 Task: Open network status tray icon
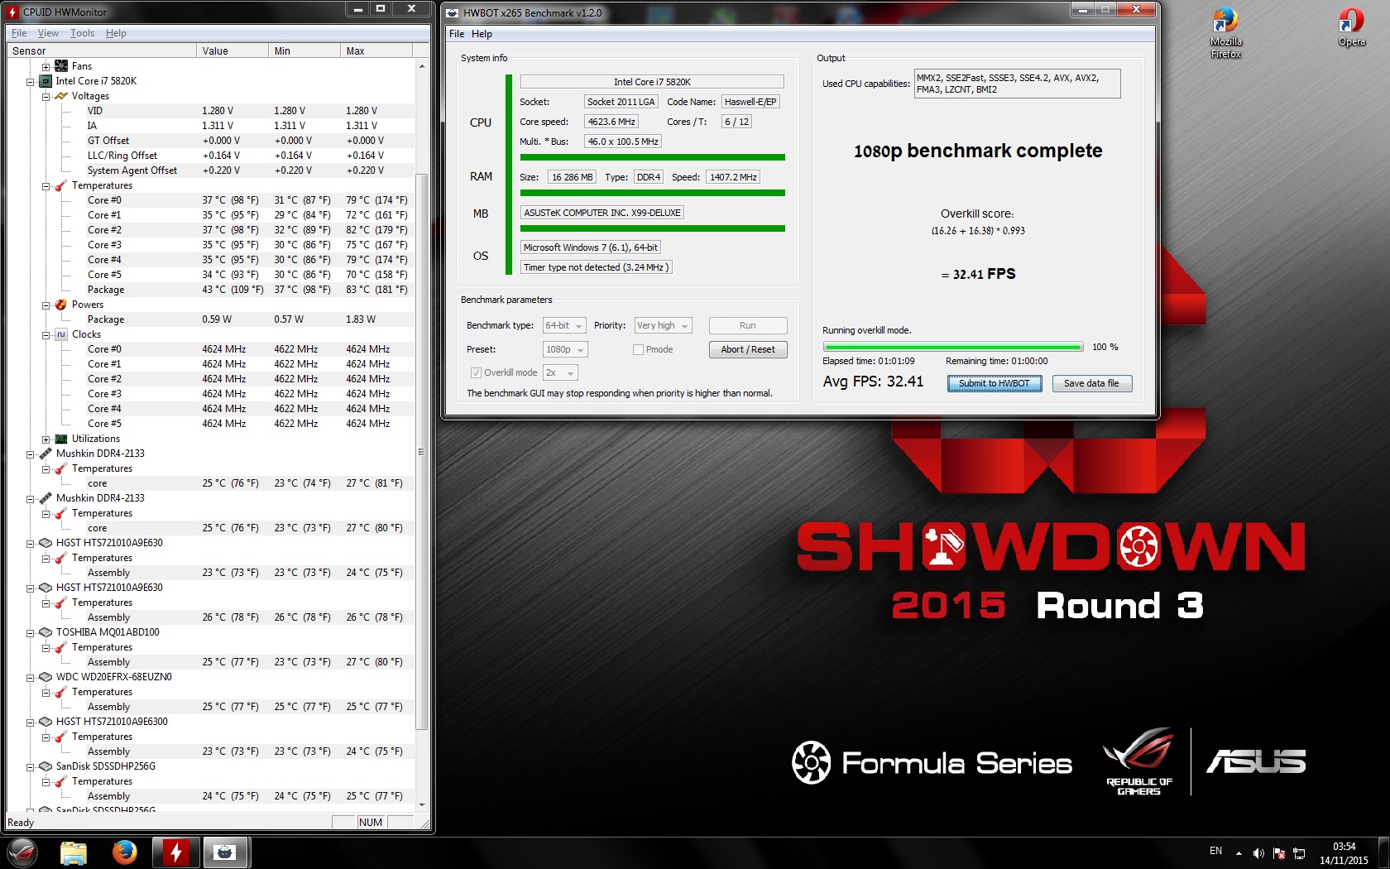tap(1299, 853)
